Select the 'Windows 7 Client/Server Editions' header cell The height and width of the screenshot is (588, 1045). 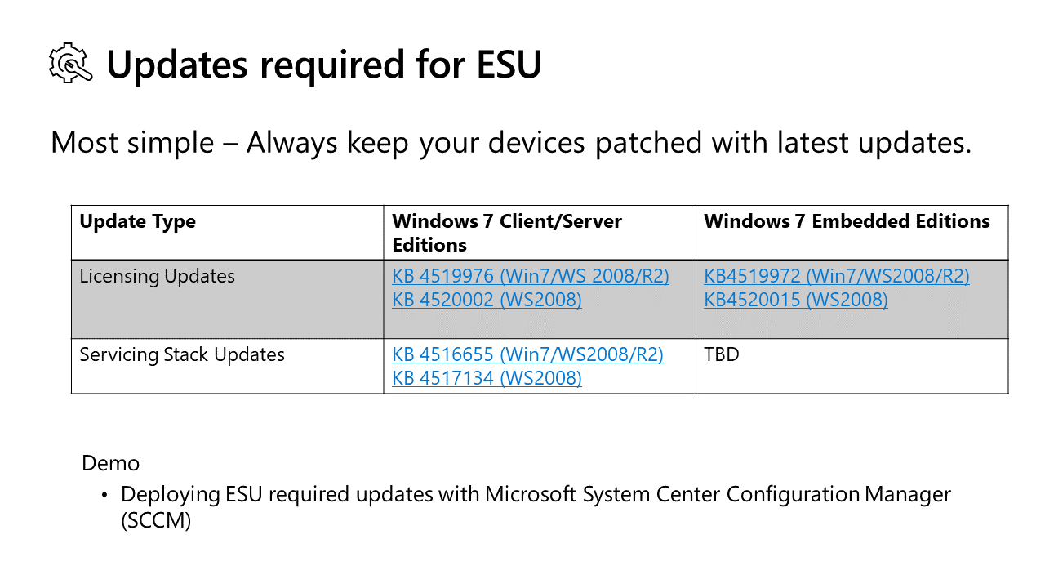540,233
